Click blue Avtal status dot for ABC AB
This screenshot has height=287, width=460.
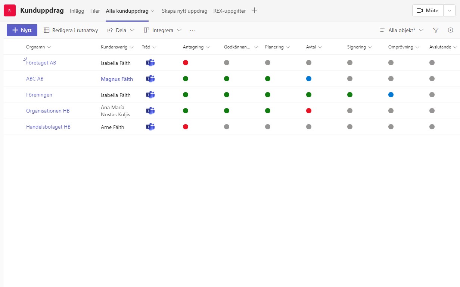pos(309,79)
